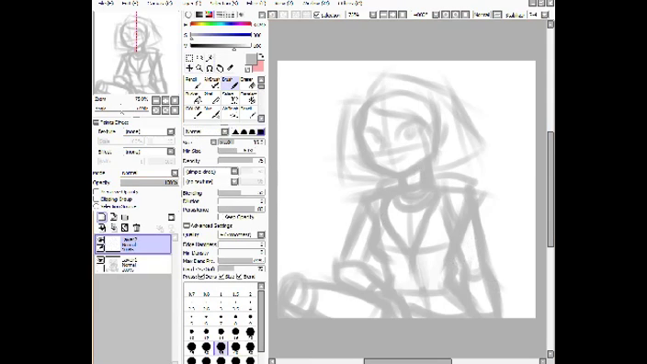
Task: Toggle the Preserve Opacity checkbox
Action: [x=96, y=192]
